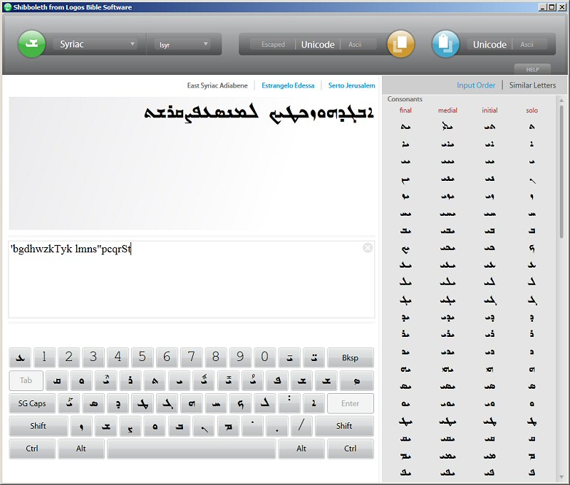
Task: Click the green keyboard language icon
Action: tap(31, 44)
